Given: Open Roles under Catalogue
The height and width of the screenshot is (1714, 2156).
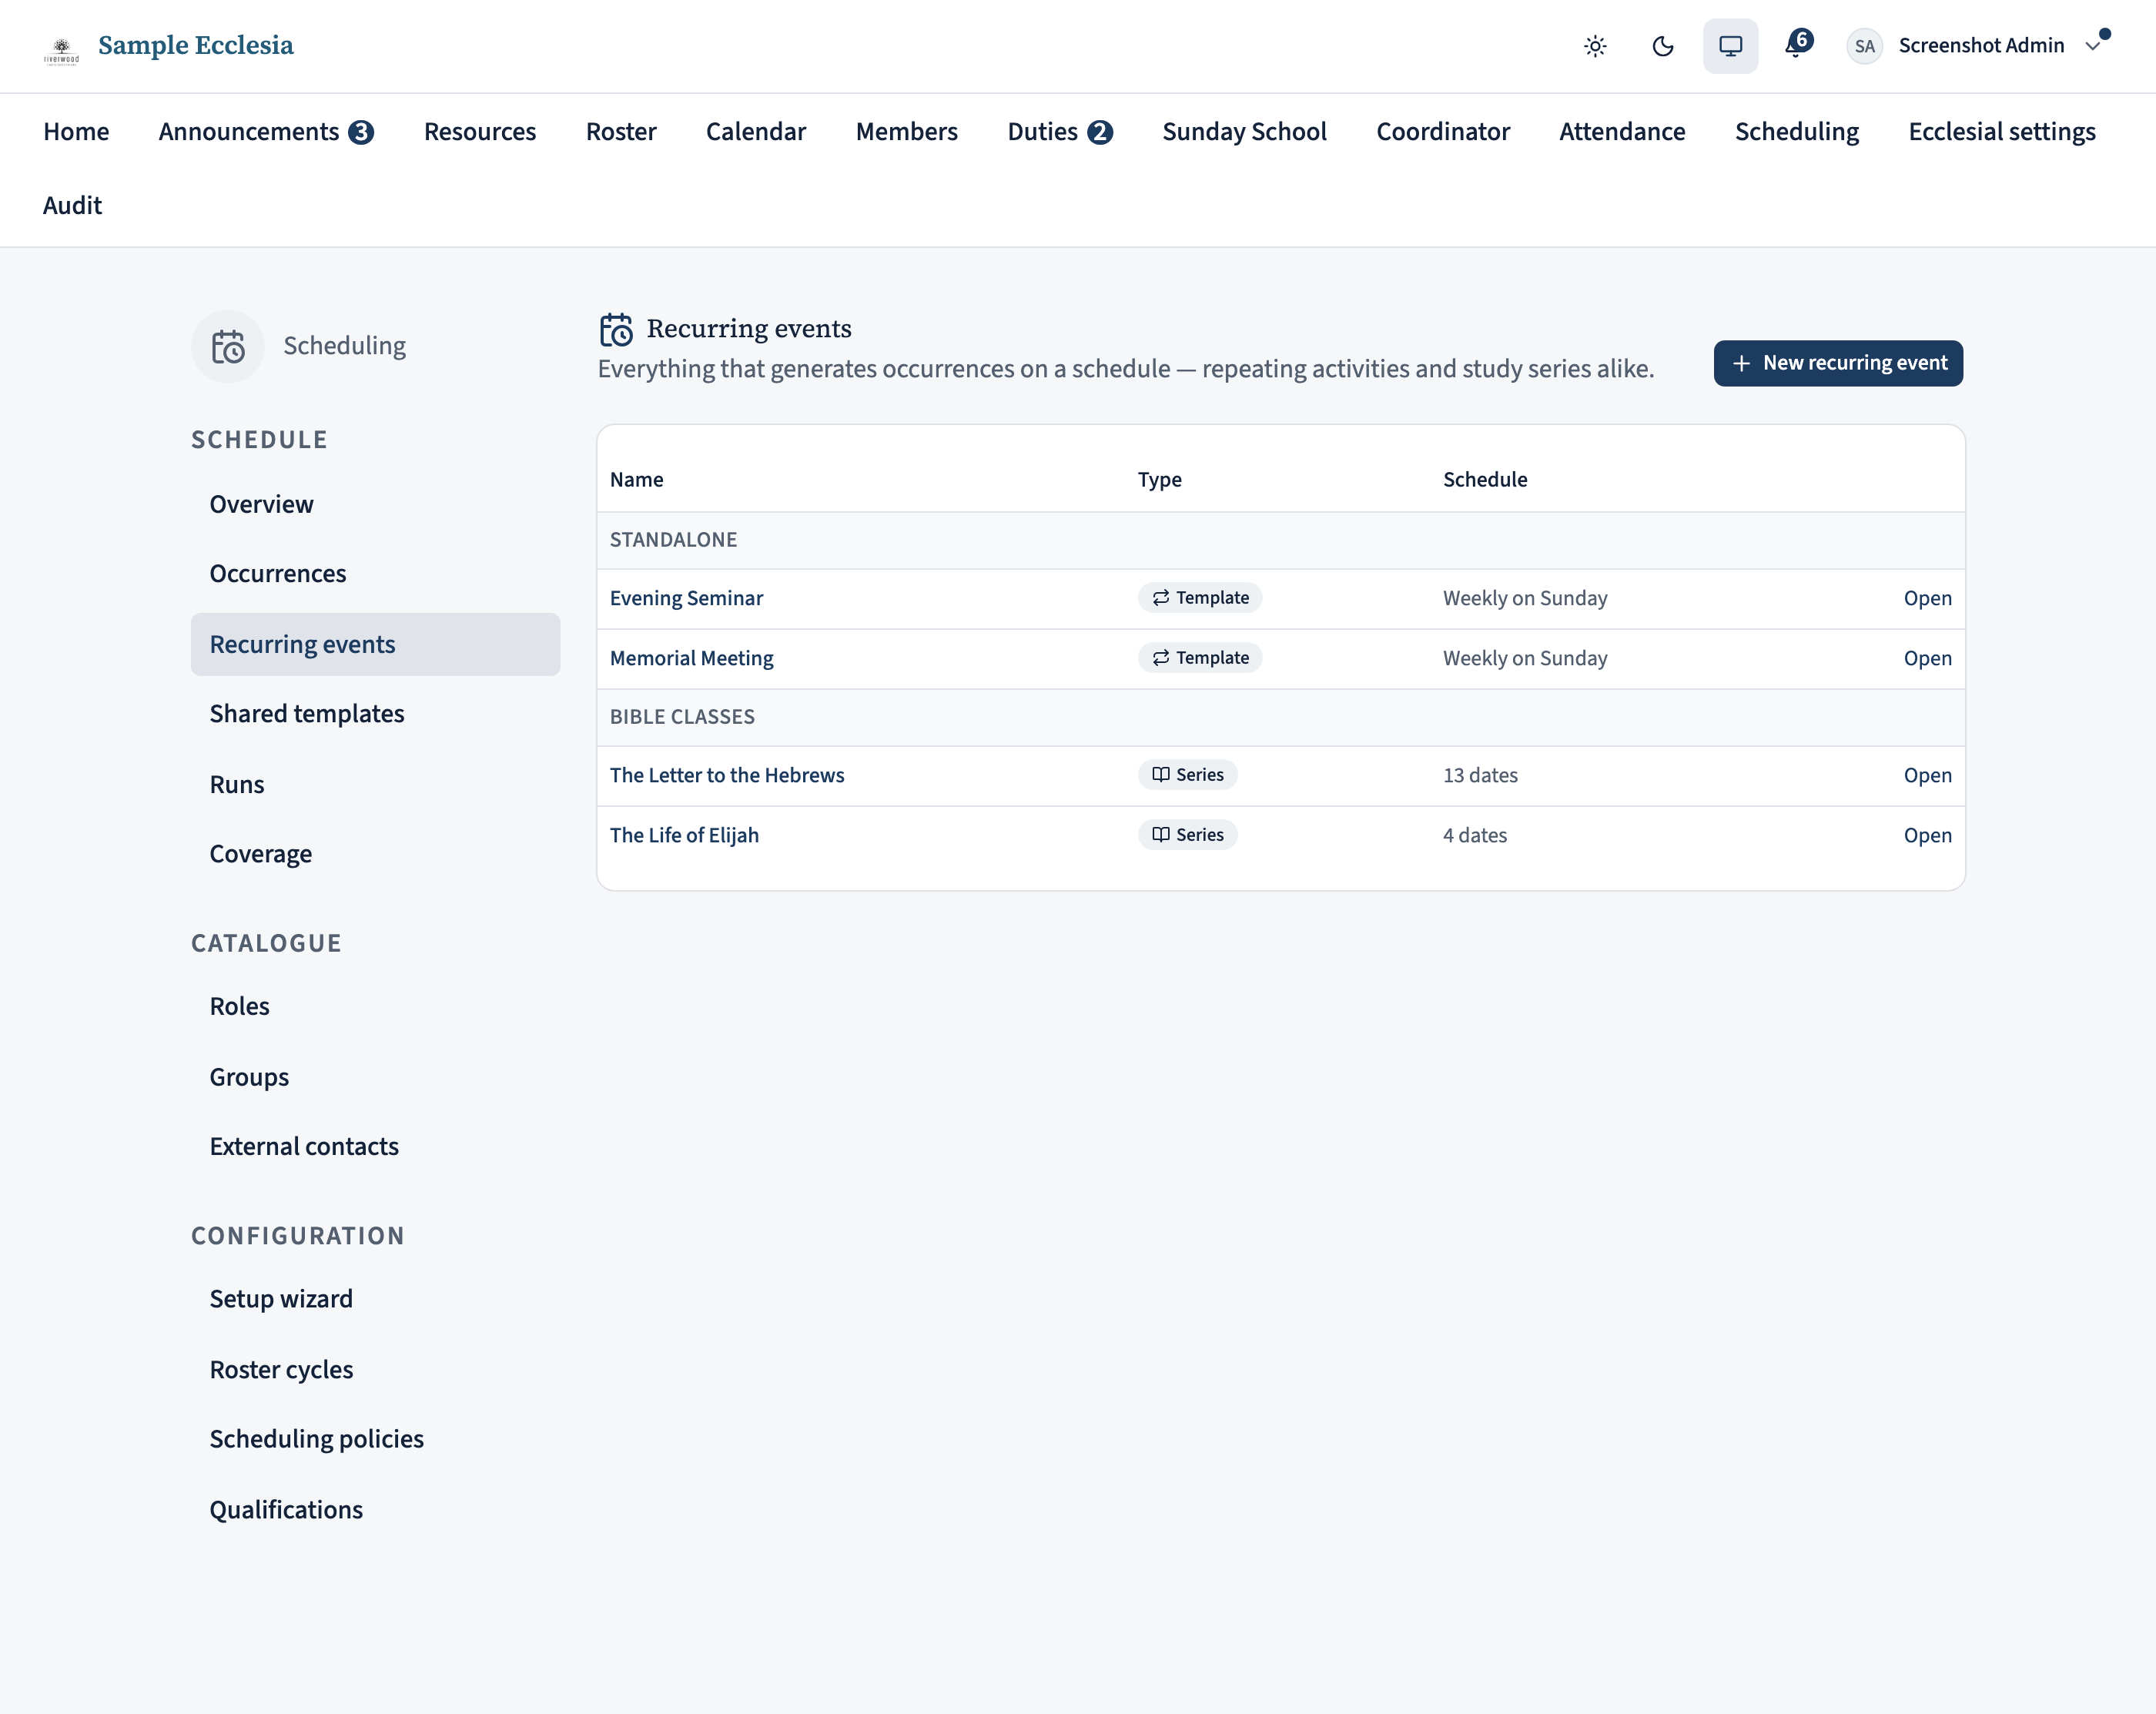Looking at the screenshot, I should pos(375,1007).
